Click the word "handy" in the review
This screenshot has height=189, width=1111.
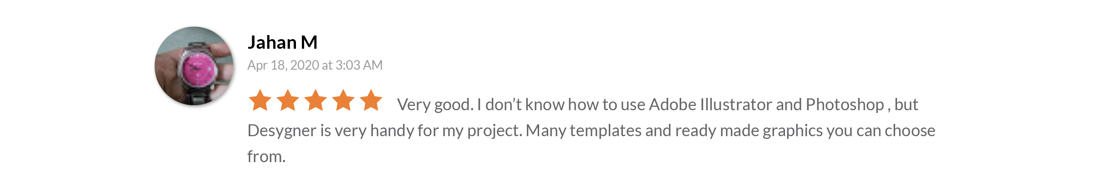pyautogui.click(x=392, y=131)
